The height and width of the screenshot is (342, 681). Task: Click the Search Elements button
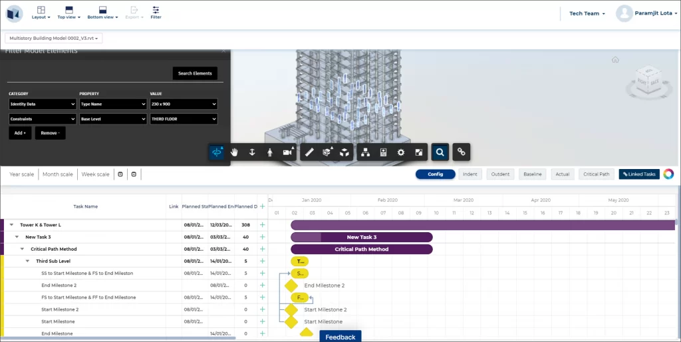[195, 73]
